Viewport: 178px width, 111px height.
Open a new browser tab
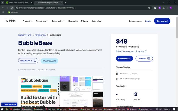point(66,2)
